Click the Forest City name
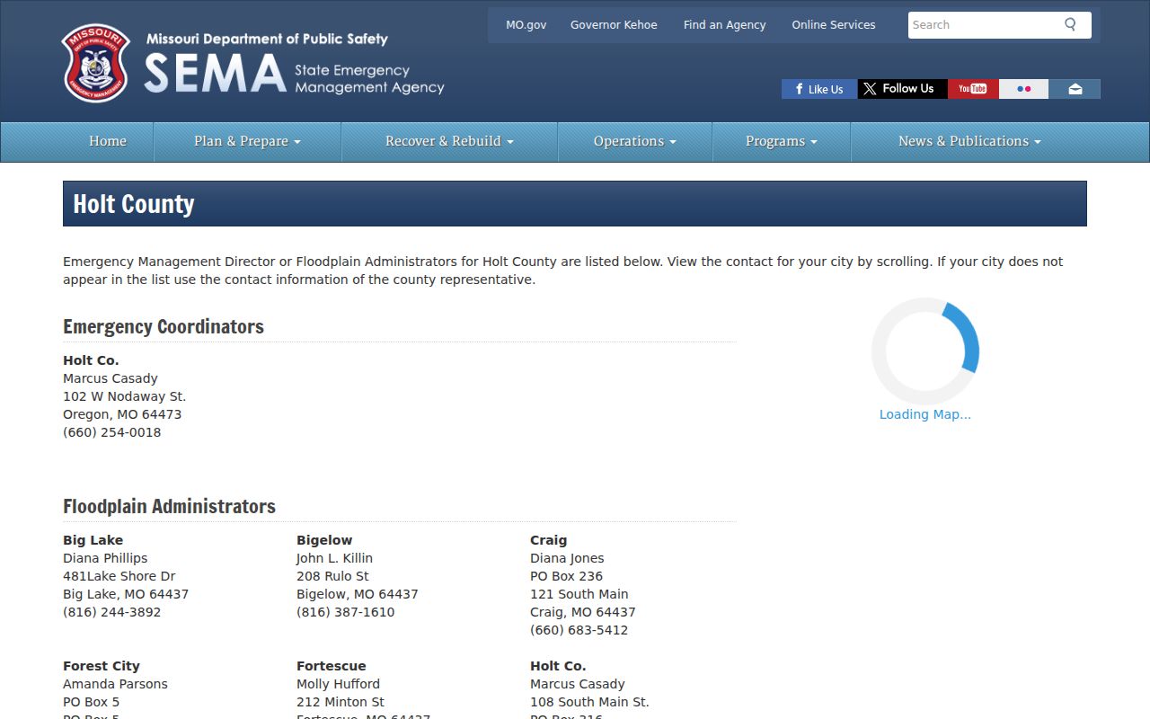1150x719 pixels. [x=102, y=666]
